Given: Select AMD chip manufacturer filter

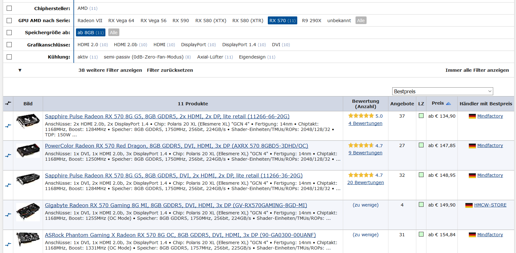Looking at the screenshot, I should pyautogui.click(x=87, y=8).
